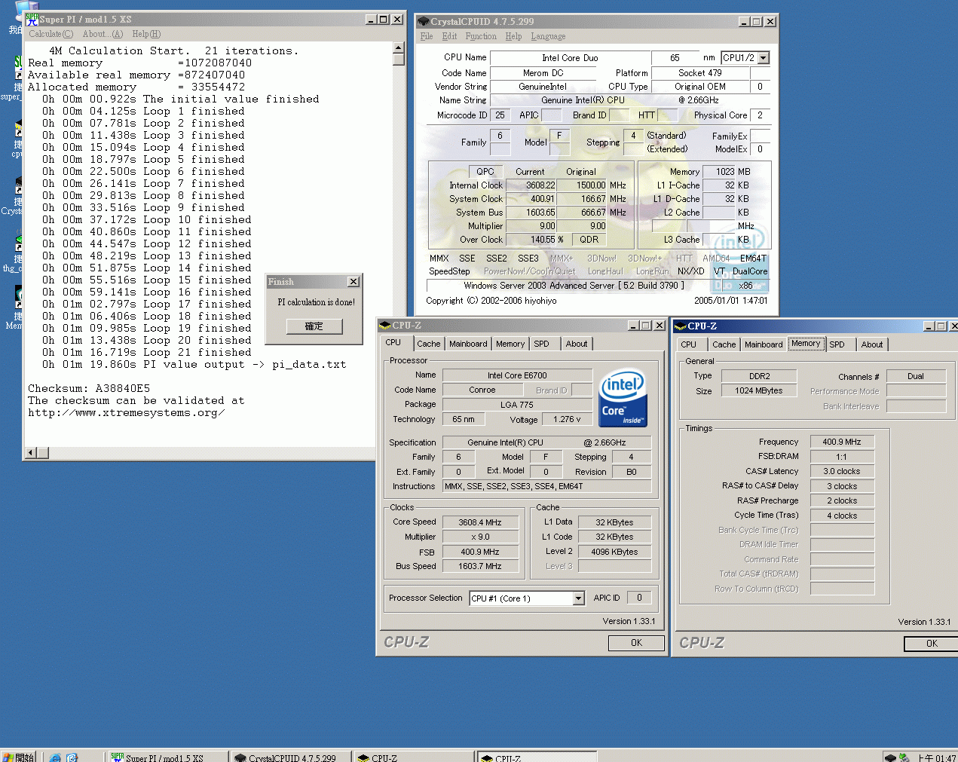Click the taskbar clock showing 01:47
Viewport: 958px width, 762px height.
(x=937, y=757)
